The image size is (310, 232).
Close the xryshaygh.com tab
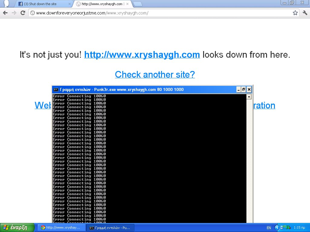127,4
